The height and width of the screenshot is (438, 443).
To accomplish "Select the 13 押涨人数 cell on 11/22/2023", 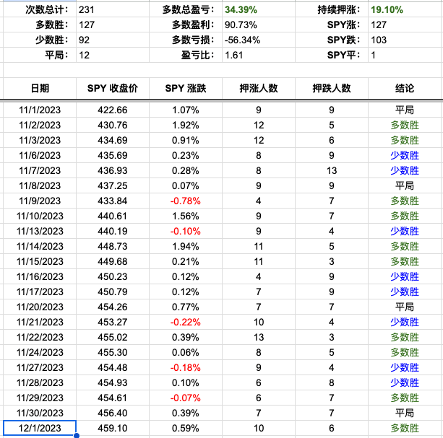I will point(259,337).
